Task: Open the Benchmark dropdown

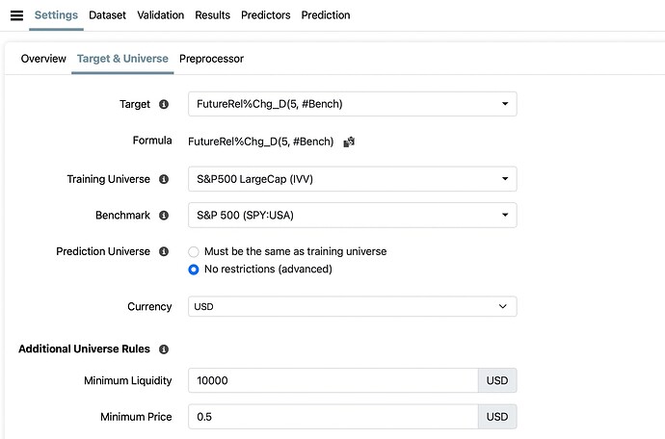Action: coord(352,216)
